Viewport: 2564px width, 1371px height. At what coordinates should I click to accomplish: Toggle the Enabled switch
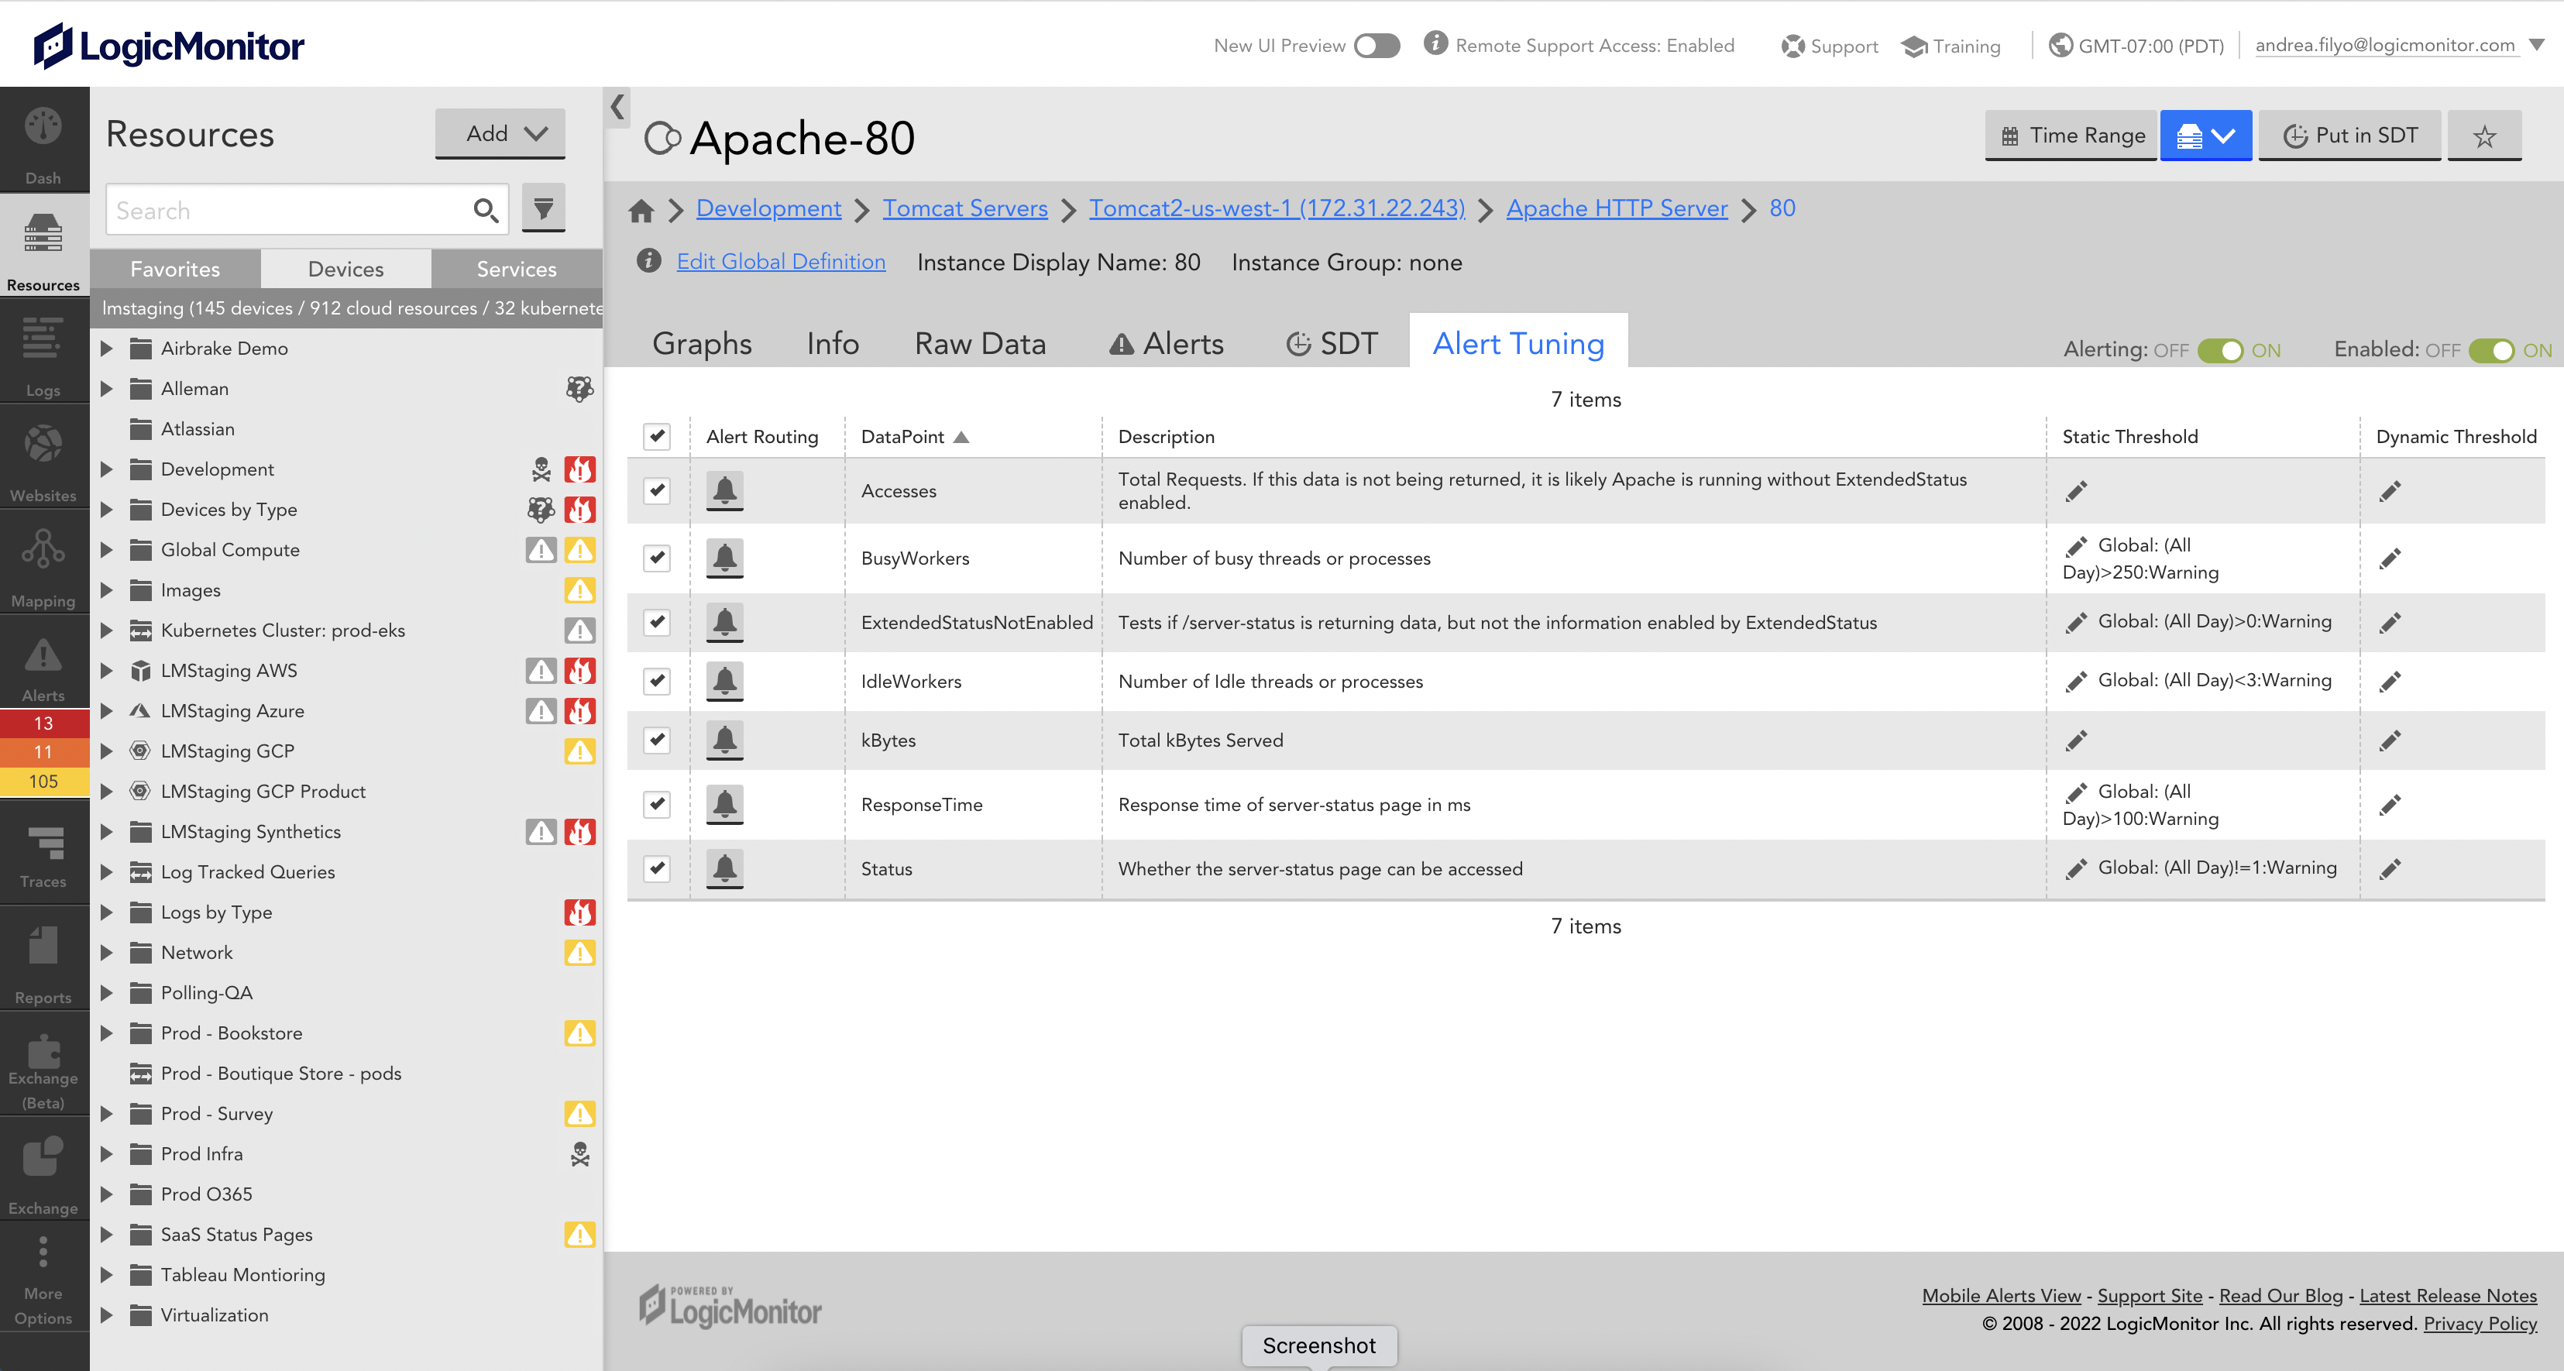2491,350
